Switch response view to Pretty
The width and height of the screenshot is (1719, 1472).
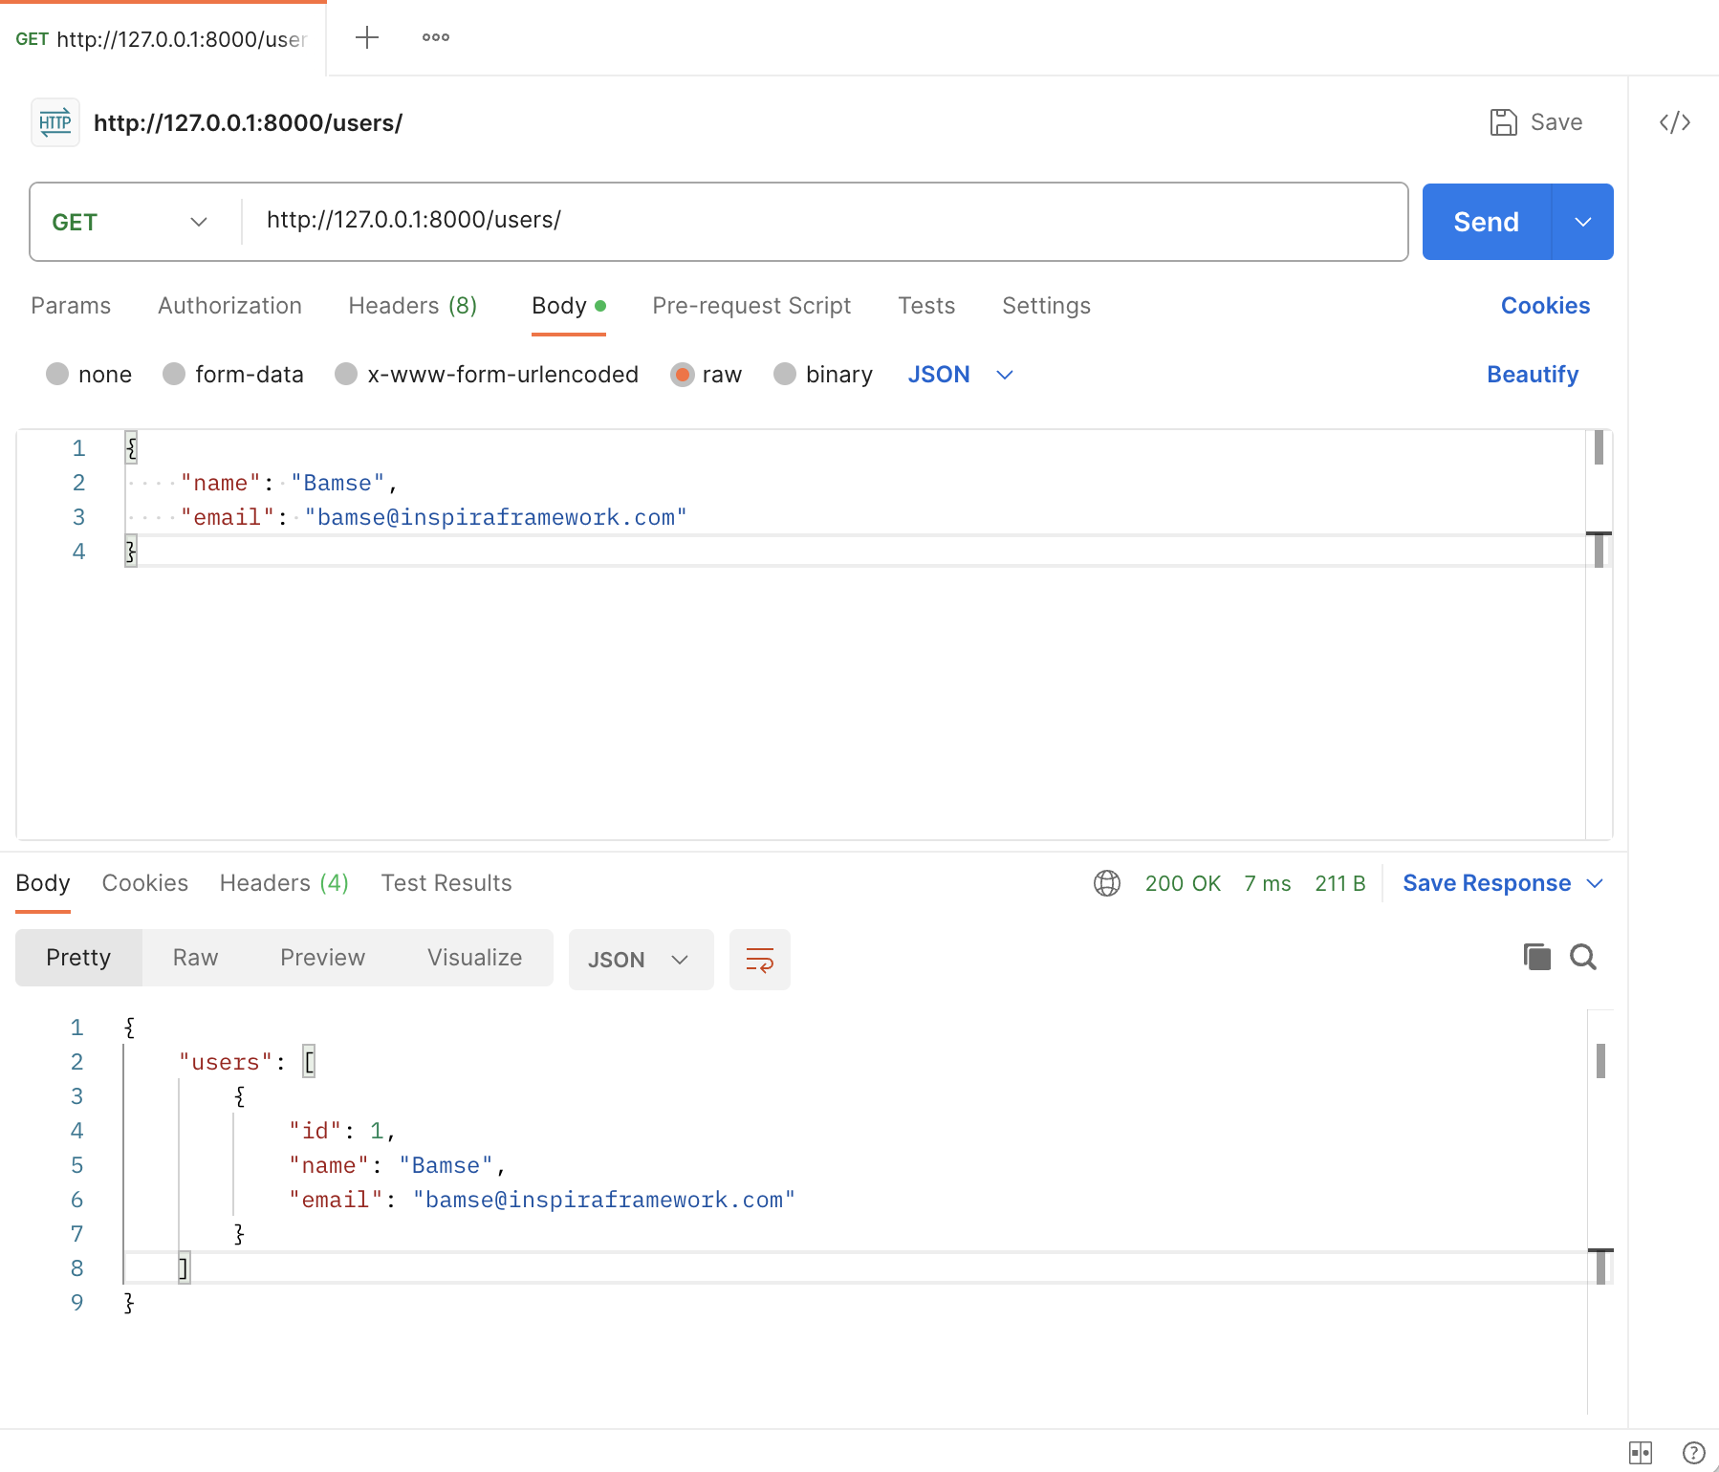(78, 958)
